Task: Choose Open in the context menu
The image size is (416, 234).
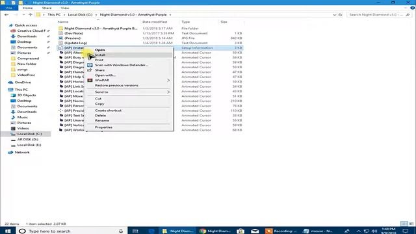Action: [x=100, y=50]
